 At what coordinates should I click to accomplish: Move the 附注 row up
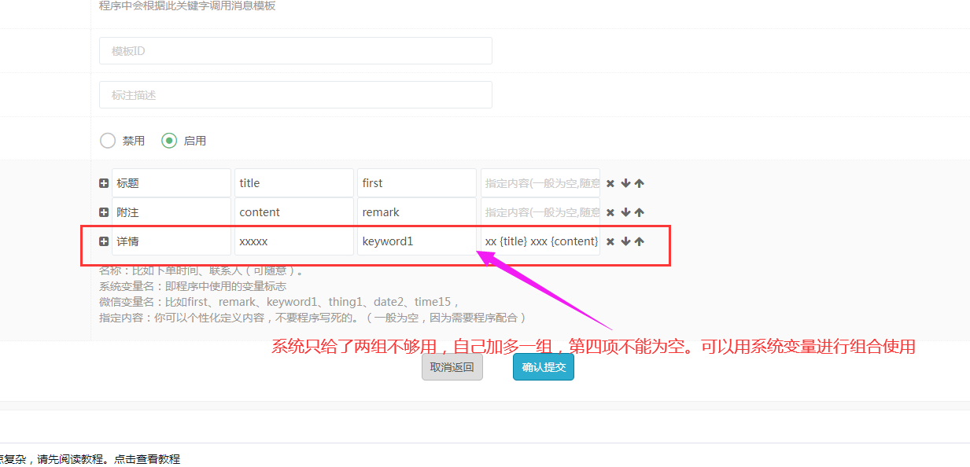tap(640, 212)
